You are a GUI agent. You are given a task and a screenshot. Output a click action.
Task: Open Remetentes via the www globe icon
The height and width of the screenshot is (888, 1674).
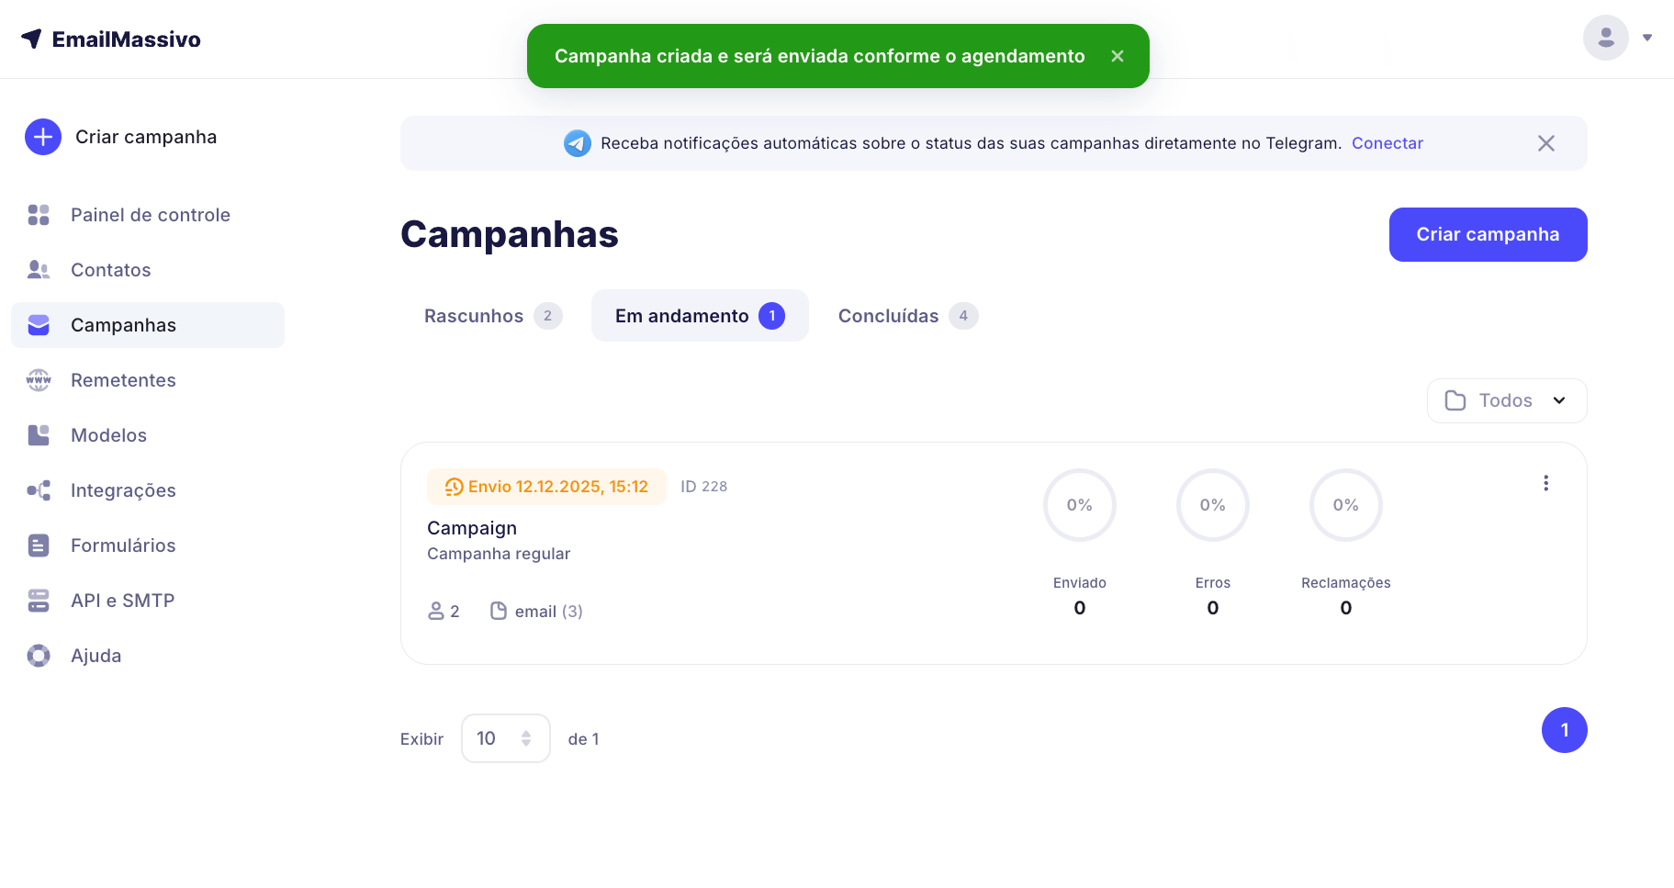pyautogui.click(x=39, y=380)
